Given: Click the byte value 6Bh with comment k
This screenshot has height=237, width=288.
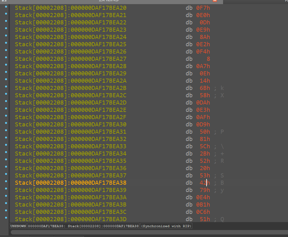Looking at the screenshot, I should click(x=205, y=88).
